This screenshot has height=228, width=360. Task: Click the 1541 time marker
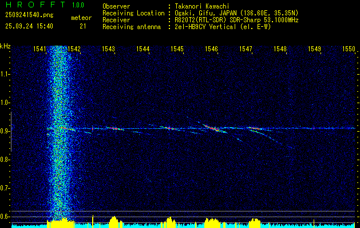(x=39, y=49)
